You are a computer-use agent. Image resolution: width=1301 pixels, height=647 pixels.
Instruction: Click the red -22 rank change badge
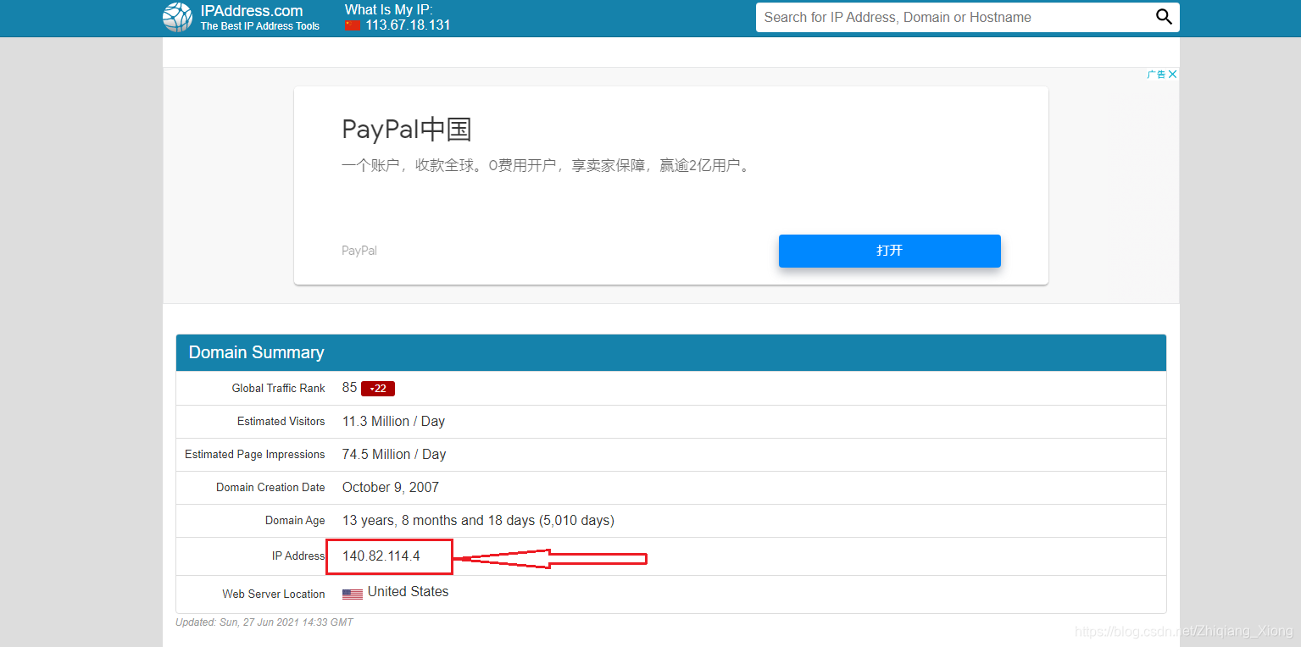pos(376,388)
